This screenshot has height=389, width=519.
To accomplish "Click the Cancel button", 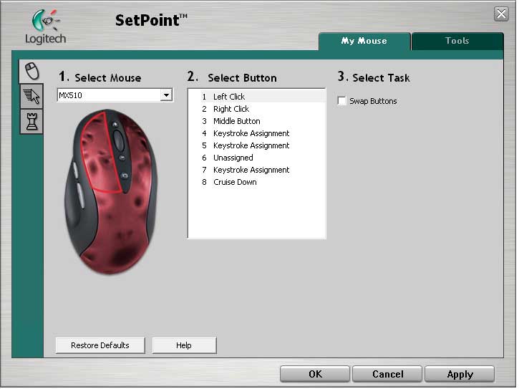I will click(387, 374).
